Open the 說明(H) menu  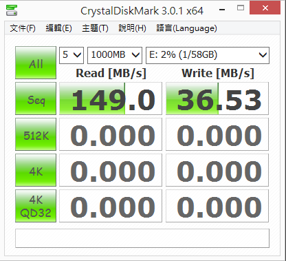(x=132, y=28)
